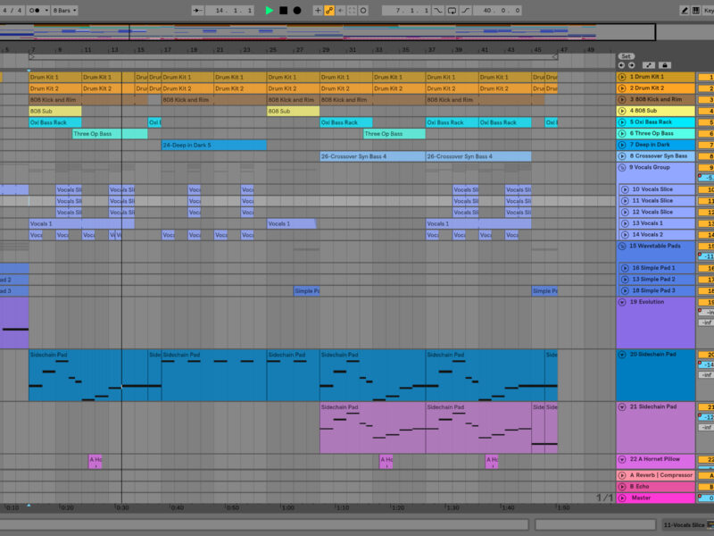Click the Stop button in transport
The image size is (714, 536).
283,10
